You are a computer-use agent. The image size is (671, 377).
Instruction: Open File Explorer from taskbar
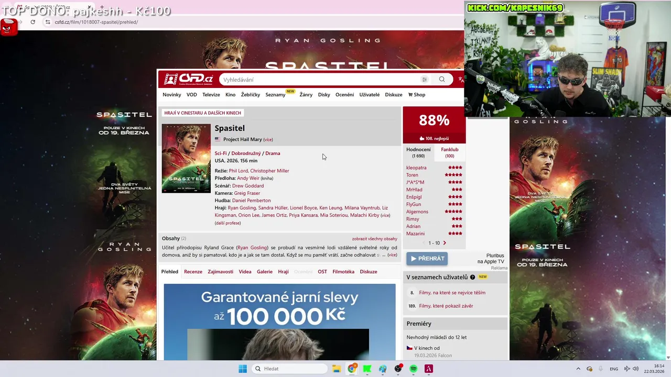click(336, 369)
